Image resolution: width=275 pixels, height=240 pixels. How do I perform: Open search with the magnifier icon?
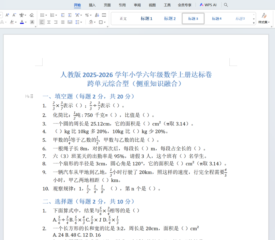[x=226, y=5]
